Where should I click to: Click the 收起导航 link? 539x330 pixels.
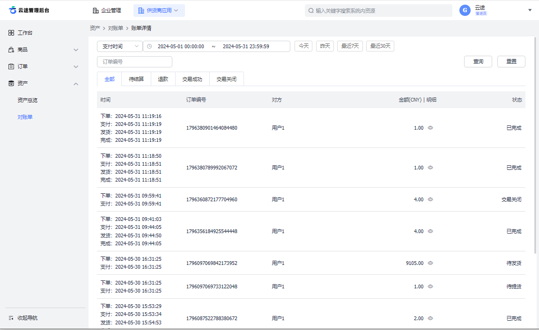click(x=28, y=318)
